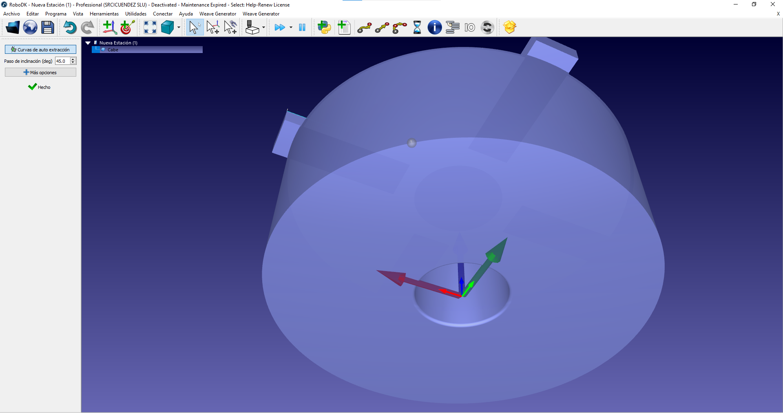
Task: Open the online library globe icon
Action: click(x=30, y=28)
